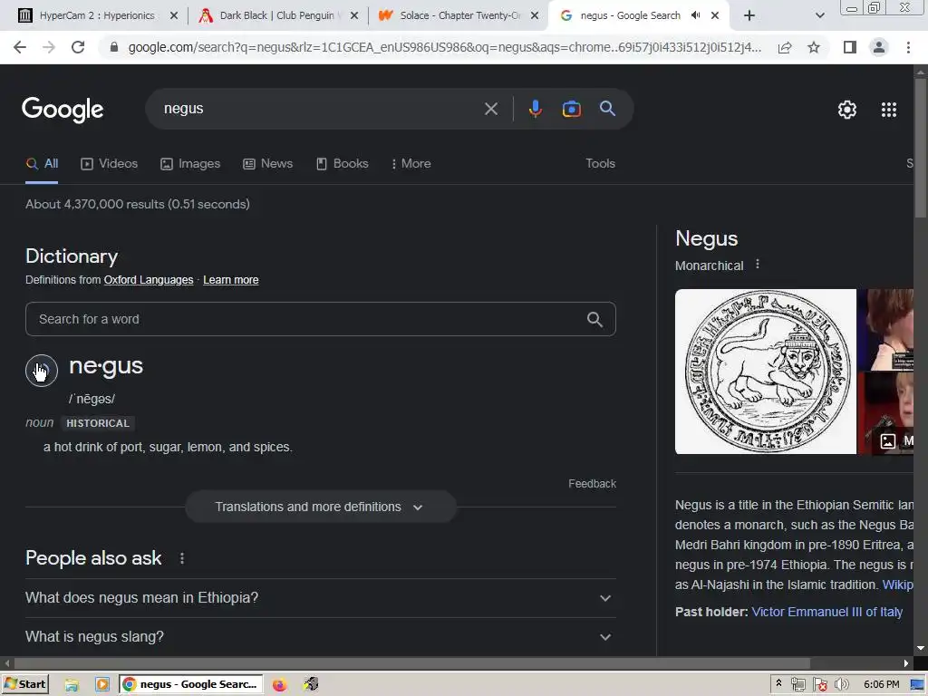The image size is (928, 696).
Task: Show hidden system tray icons
Action: click(778, 683)
